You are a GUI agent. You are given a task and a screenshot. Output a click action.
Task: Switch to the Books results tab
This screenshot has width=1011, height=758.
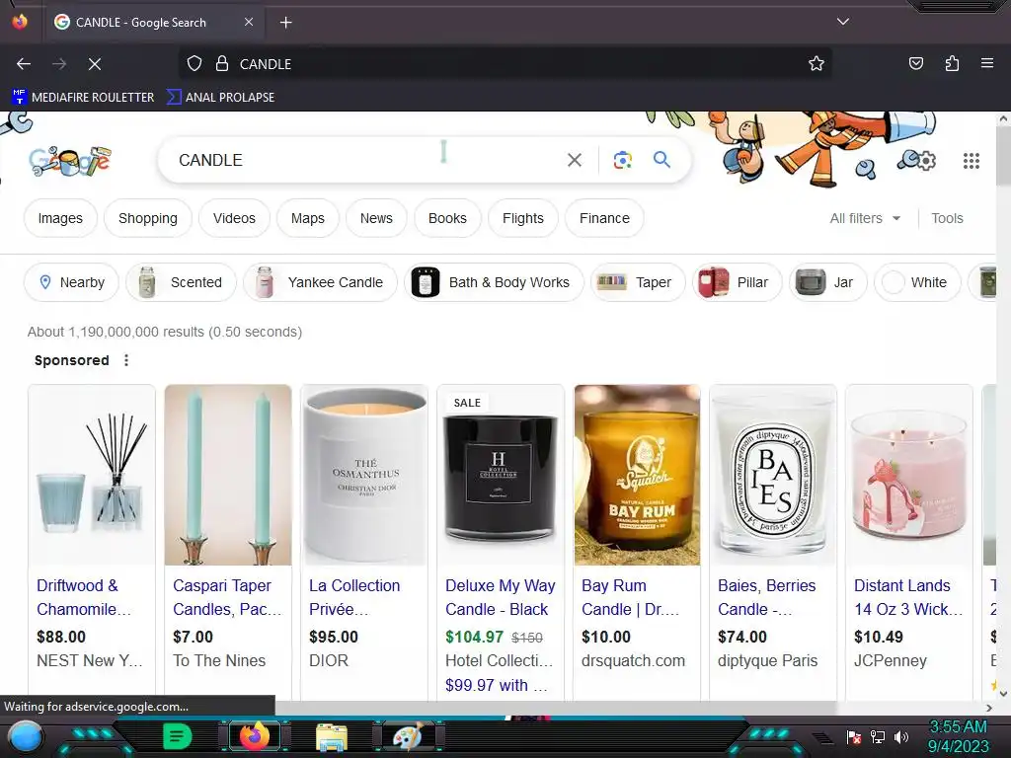click(x=447, y=218)
